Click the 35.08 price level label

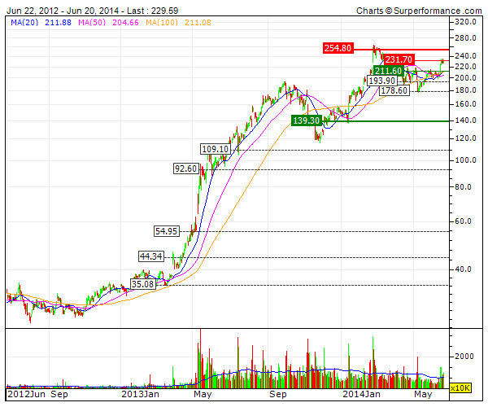[143, 284]
